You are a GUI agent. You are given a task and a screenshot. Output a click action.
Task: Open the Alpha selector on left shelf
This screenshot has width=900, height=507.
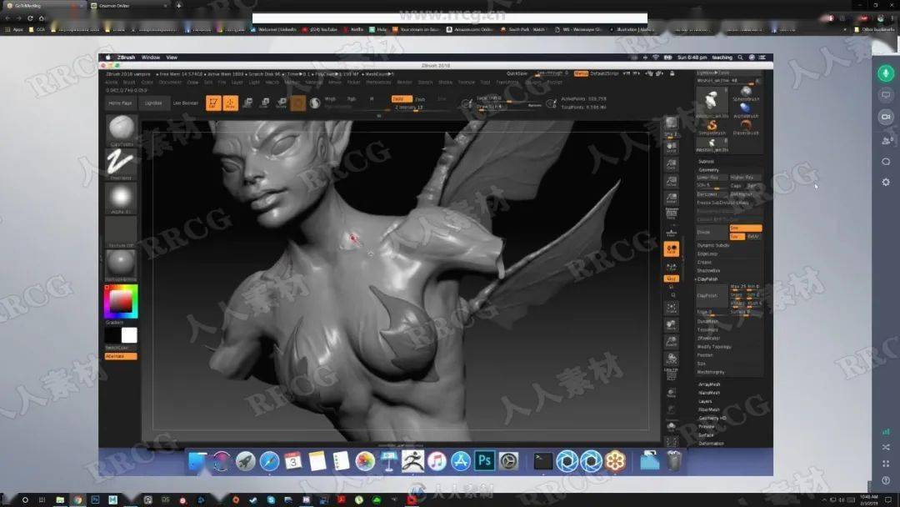tap(121, 198)
